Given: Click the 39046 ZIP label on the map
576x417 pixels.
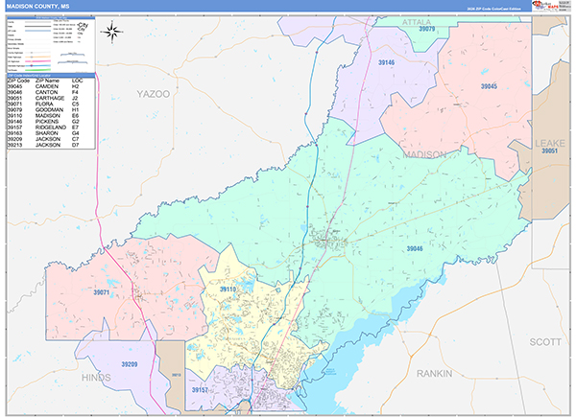Looking at the screenshot, I should [415, 248].
